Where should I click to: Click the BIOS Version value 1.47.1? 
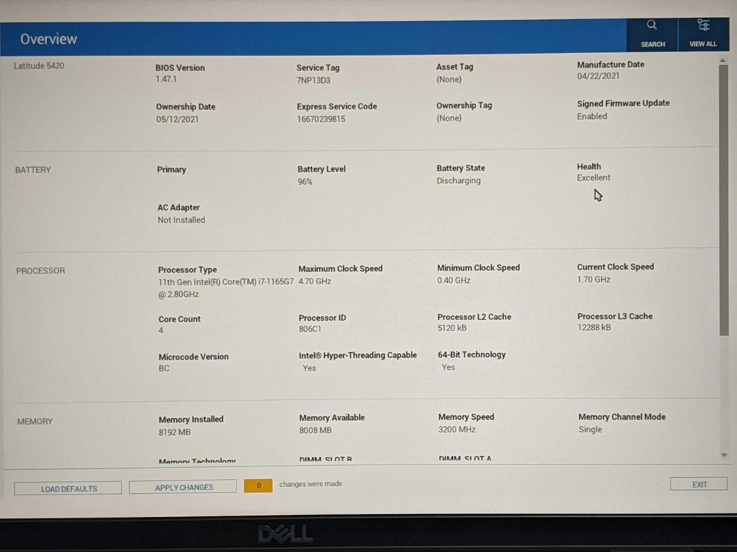click(x=166, y=79)
